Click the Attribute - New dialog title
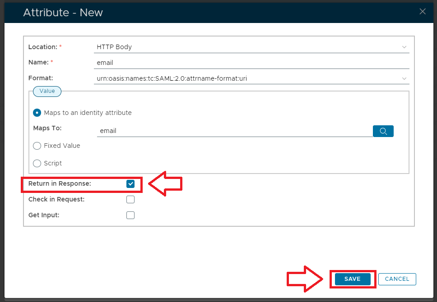Viewport: 437px width, 302px height. pyautogui.click(x=63, y=12)
